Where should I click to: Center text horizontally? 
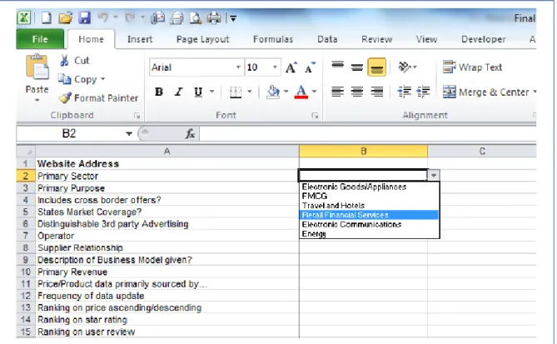point(356,92)
